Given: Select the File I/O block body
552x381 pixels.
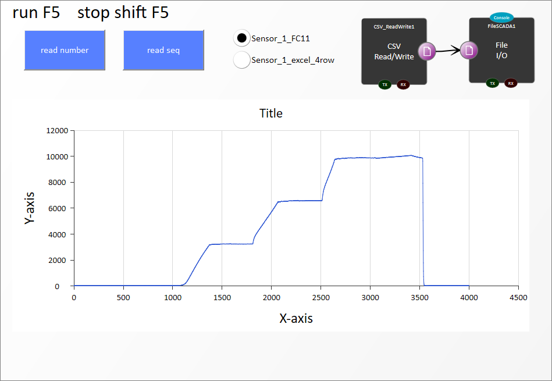Looking at the screenshot, I should 501,58.
